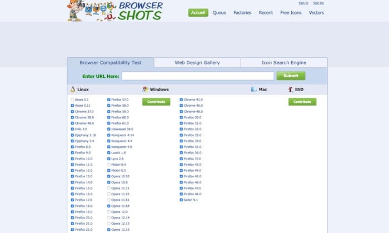The width and height of the screenshot is (389, 233).
Task: Click the BSD daemon icon
Action: point(290,89)
